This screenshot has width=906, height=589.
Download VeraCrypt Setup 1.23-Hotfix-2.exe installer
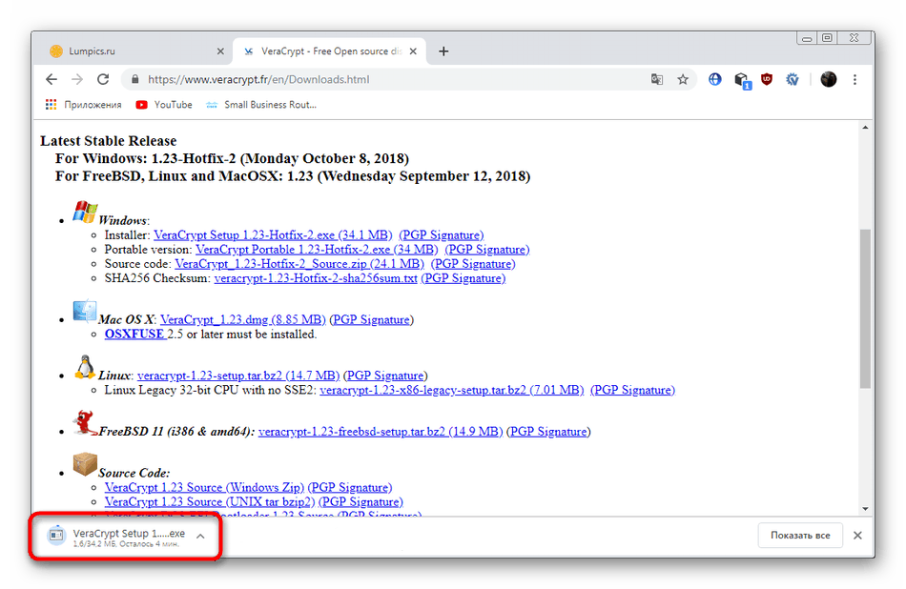click(x=273, y=235)
